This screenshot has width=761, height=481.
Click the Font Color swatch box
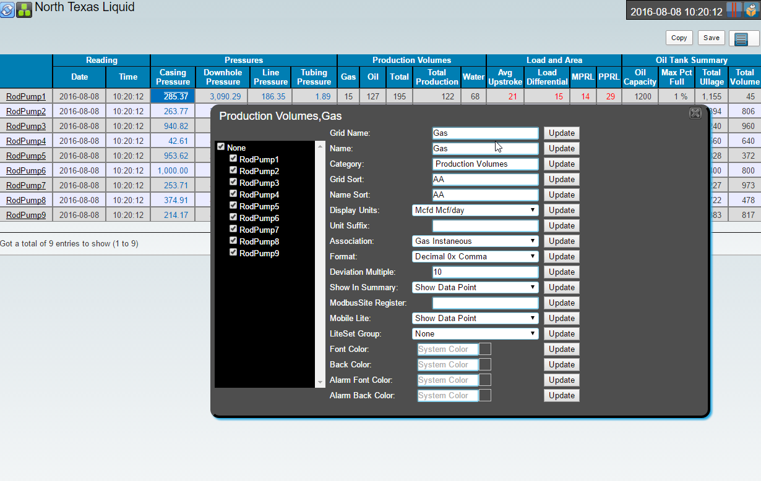pyautogui.click(x=486, y=349)
